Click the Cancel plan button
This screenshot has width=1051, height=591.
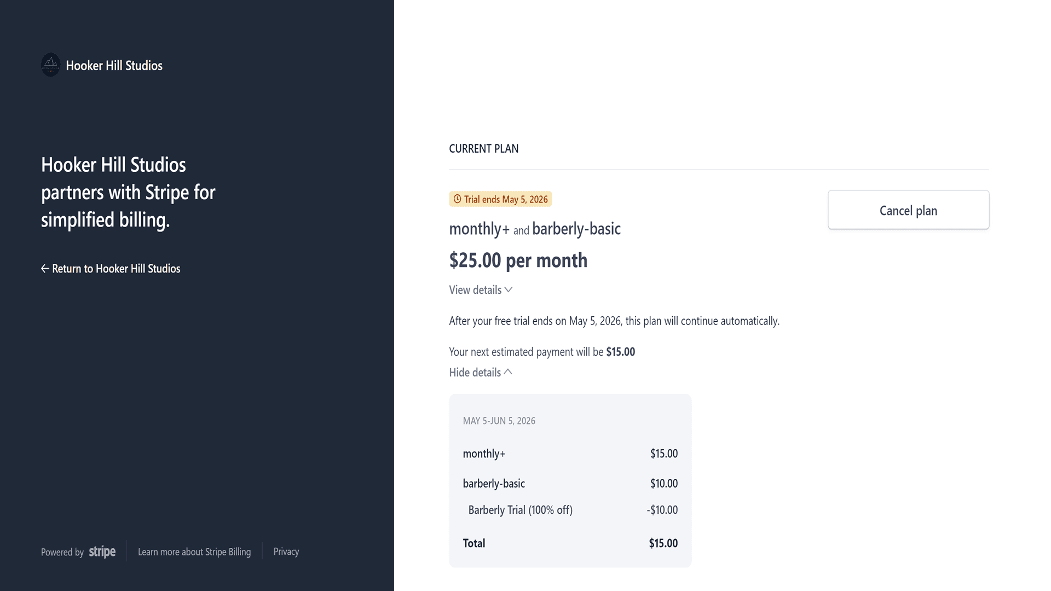(x=908, y=210)
